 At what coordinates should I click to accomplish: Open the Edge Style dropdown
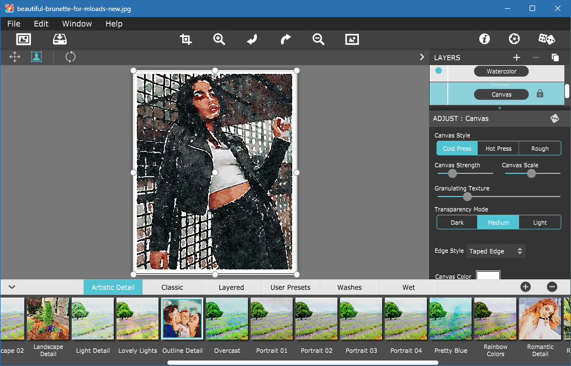point(495,251)
